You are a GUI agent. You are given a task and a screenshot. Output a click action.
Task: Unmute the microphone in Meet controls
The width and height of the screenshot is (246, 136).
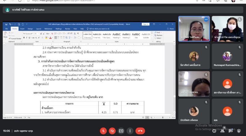tap(103, 130)
